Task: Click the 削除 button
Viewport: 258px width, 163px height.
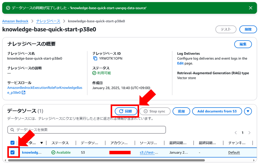Action: tap(248, 29)
